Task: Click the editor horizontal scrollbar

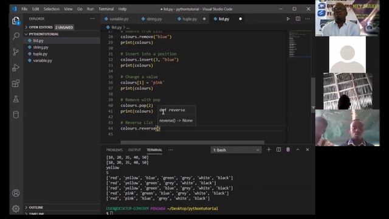Action: [192, 142]
